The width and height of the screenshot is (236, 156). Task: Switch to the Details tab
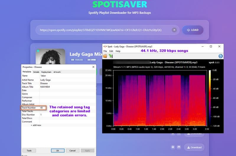(36, 72)
